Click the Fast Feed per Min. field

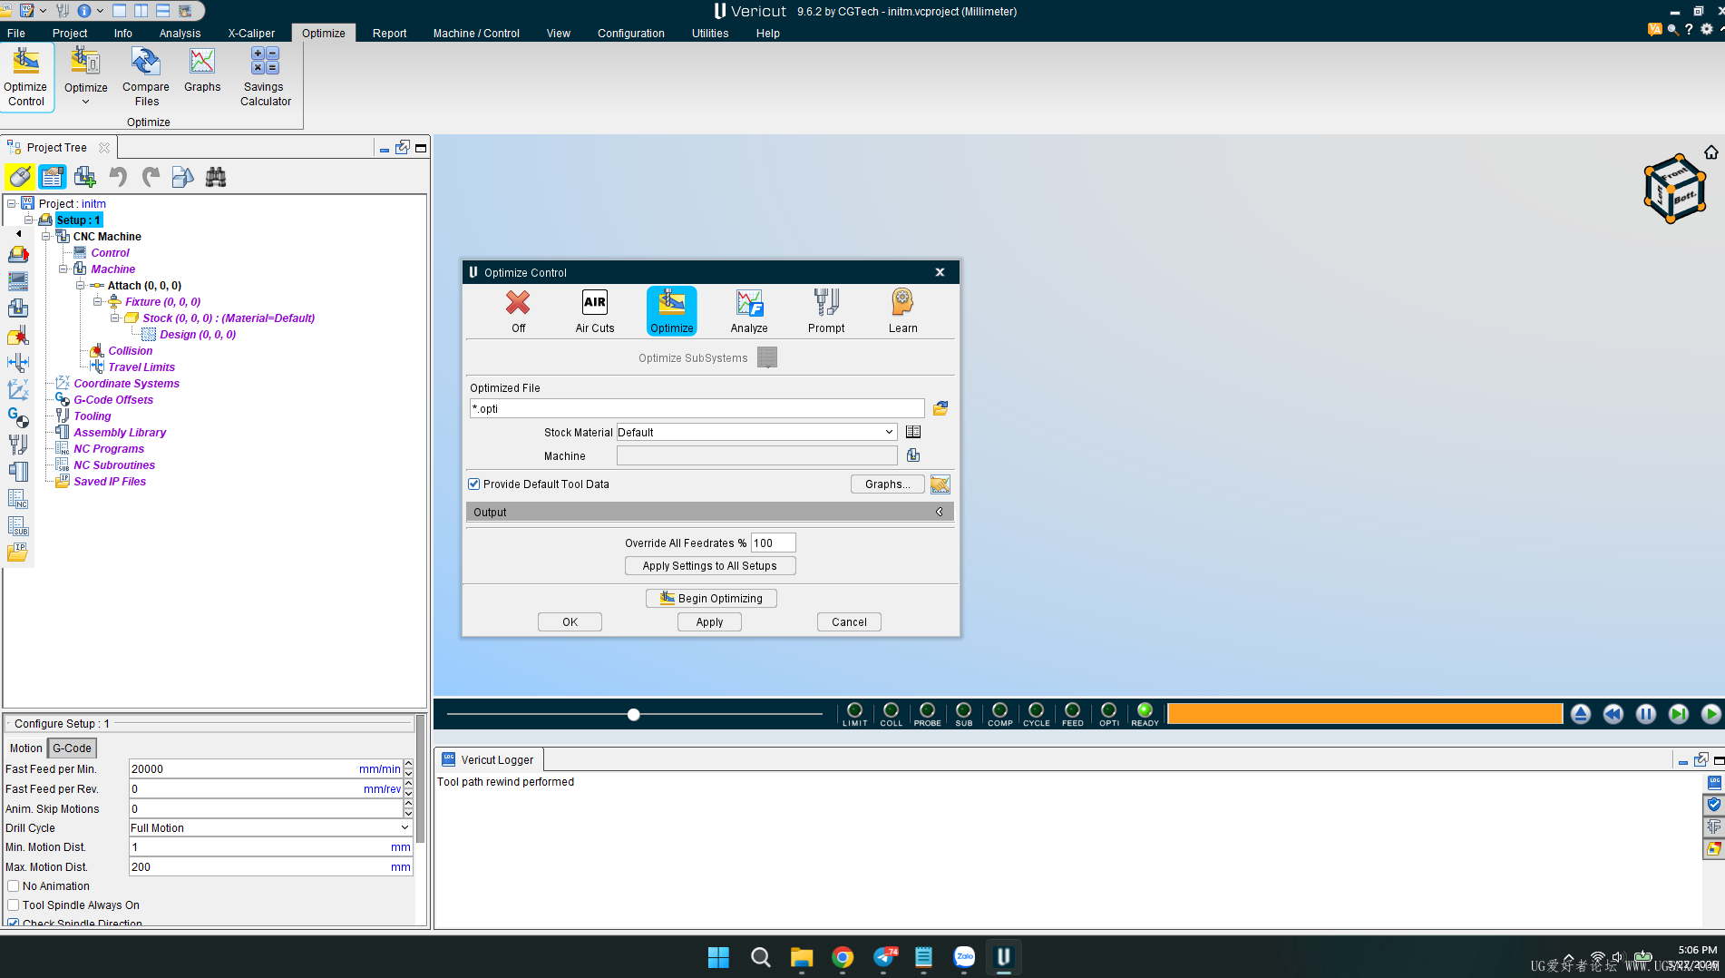click(x=266, y=768)
